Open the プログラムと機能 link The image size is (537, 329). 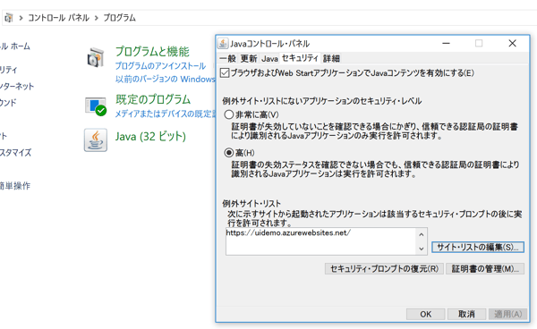point(152,52)
